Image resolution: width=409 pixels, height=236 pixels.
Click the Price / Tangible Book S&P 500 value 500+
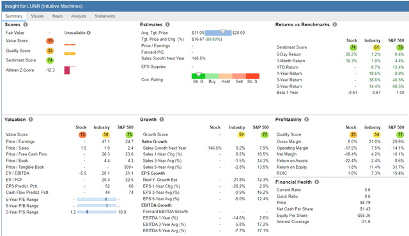coord(129,167)
